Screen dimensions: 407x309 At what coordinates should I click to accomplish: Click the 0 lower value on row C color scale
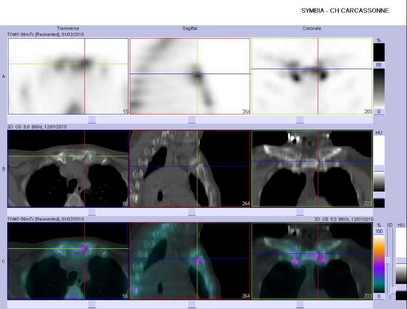pos(379,296)
